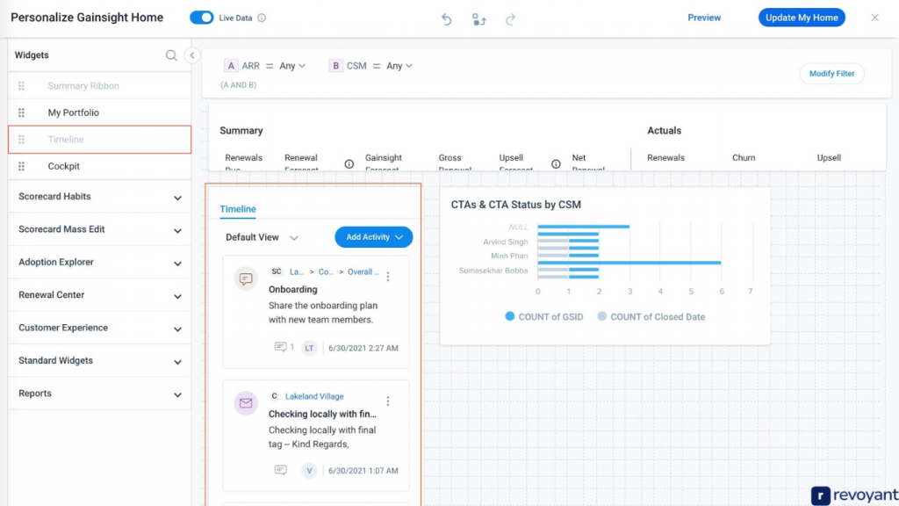Image resolution: width=899 pixels, height=506 pixels.
Task: Click the redo arrow icon
Action: (x=510, y=19)
